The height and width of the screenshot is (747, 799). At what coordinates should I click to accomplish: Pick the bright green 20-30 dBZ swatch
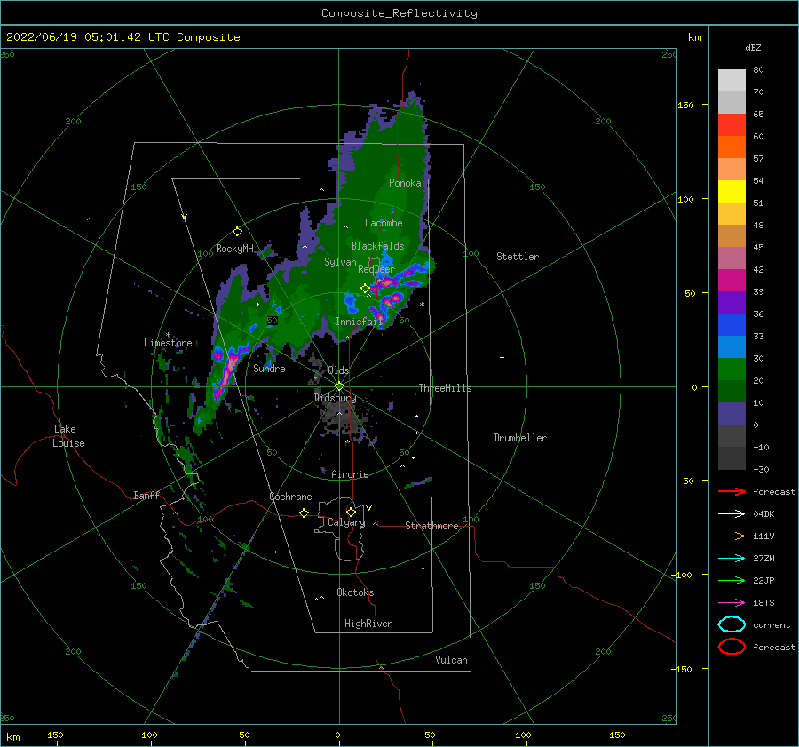pos(732,369)
